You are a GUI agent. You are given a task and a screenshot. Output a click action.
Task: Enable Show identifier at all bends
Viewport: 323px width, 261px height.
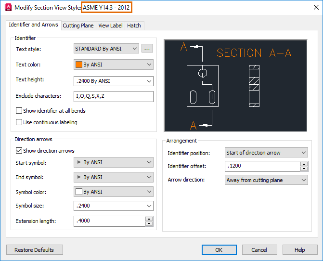click(x=19, y=111)
